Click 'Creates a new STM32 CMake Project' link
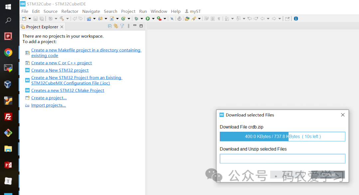 point(67,90)
